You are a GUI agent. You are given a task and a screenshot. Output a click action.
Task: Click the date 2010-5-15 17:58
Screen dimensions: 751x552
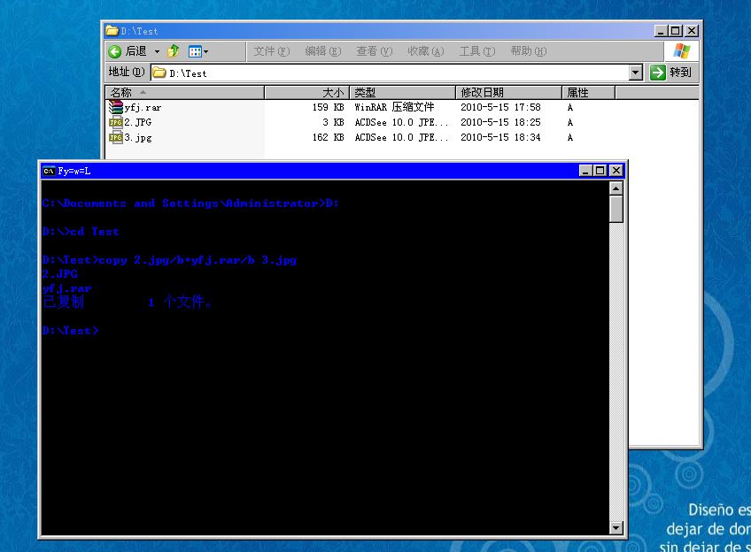(500, 107)
